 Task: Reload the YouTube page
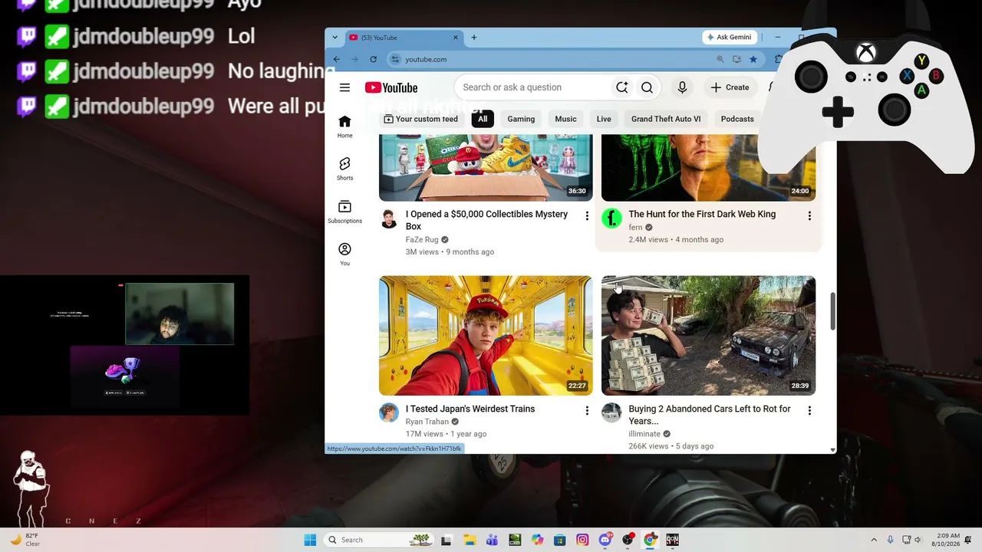[374, 59]
